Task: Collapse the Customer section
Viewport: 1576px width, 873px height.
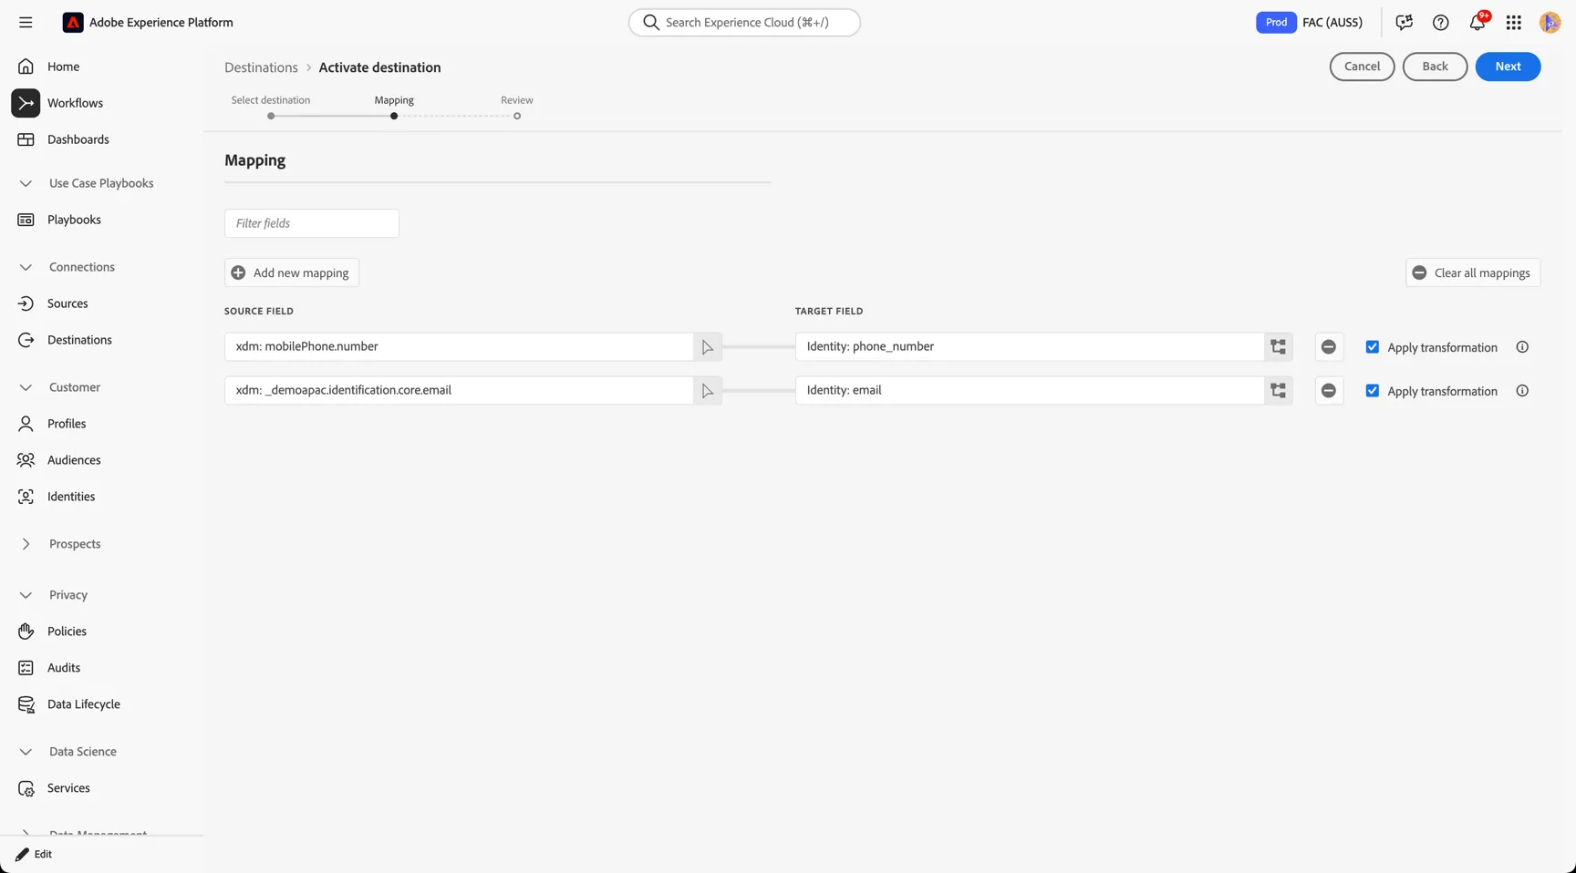Action: [26, 387]
